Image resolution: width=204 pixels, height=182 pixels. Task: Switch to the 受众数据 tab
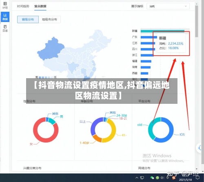pyautogui.click(x=40, y=6)
